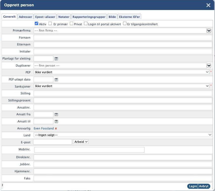Open the PEP dropdown

tap(121, 72)
